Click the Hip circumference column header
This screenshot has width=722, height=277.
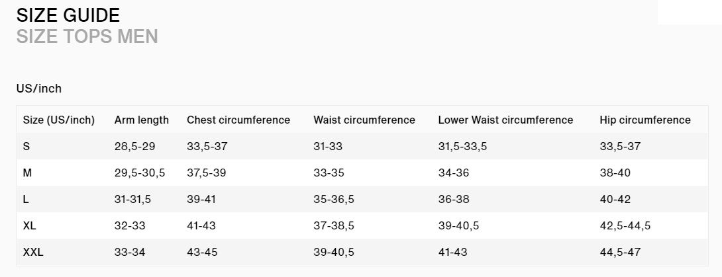pyautogui.click(x=645, y=120)
